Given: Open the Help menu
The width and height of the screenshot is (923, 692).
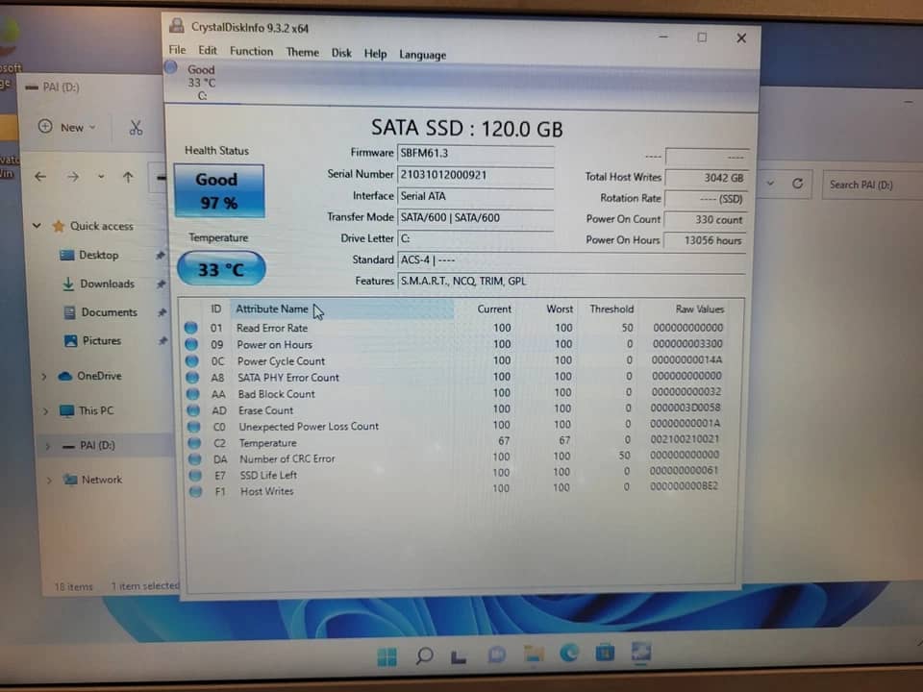Looking at the screenshot, I should tap(375, 54).
